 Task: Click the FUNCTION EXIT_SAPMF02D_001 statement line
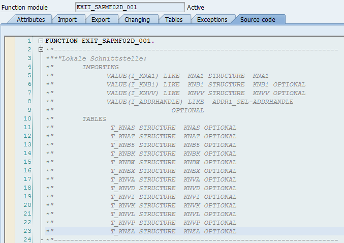[x=100, y=41]
